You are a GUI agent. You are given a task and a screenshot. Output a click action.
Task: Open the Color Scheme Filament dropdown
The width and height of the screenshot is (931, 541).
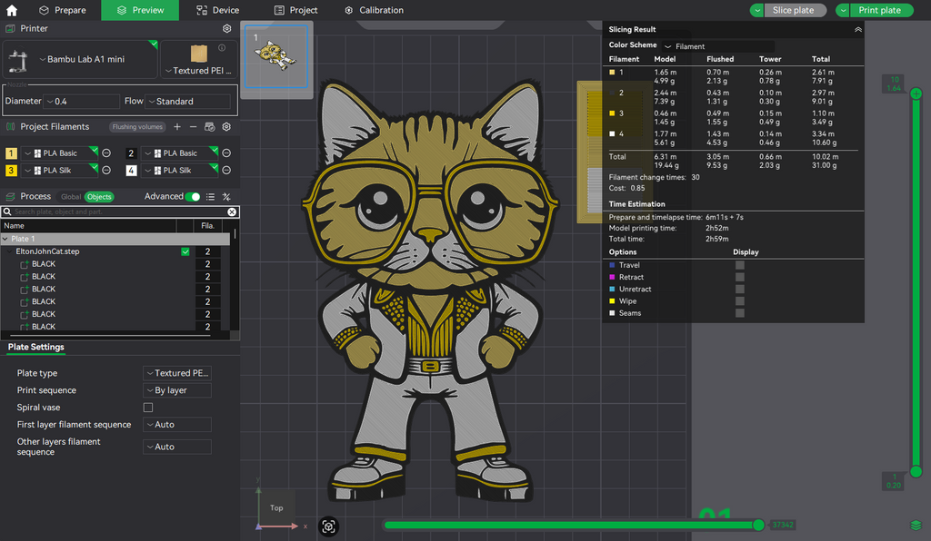(x=718, y=46)
